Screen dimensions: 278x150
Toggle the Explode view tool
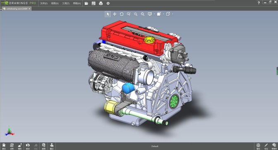pos(20,146)
